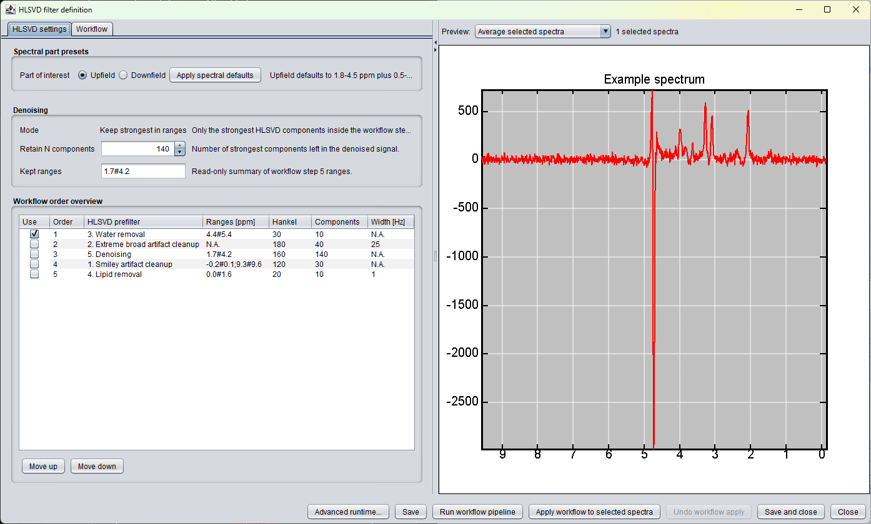Increase Retain N components with up arrow
This screenshot has height=524, width=871.
tap(180, 145)
